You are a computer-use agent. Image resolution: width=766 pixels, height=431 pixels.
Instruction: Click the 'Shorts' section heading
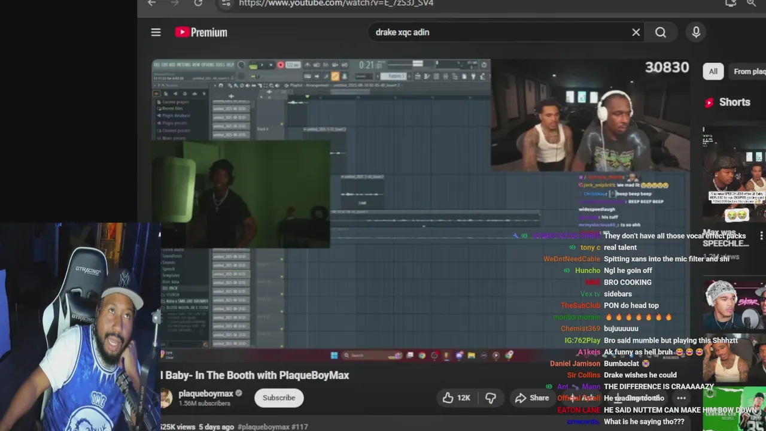point(734,102)
